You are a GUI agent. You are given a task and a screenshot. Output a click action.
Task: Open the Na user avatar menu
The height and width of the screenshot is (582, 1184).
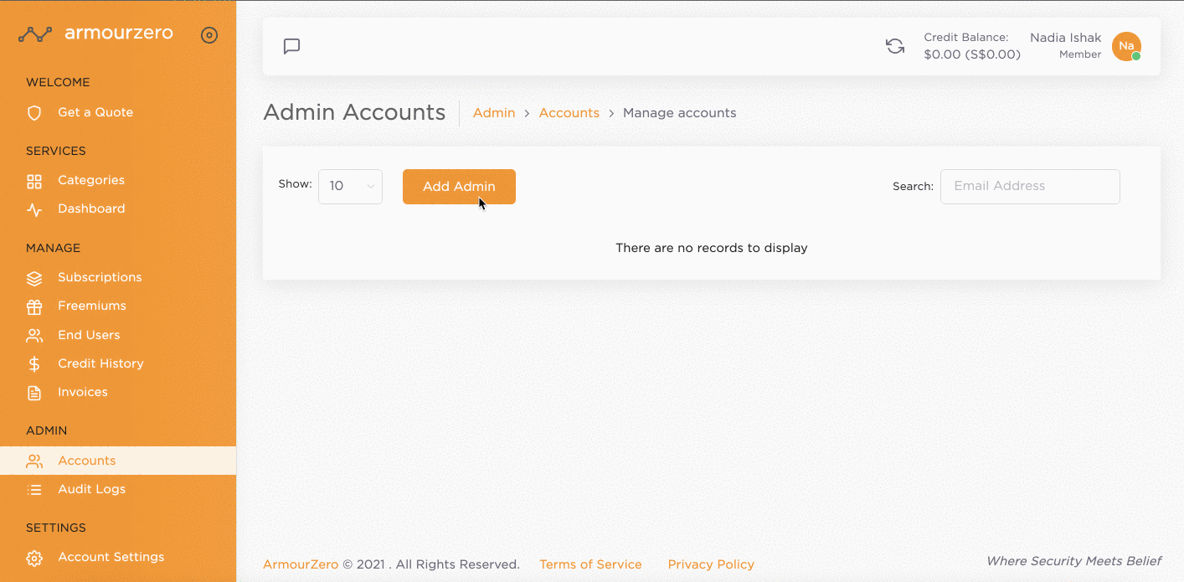(x=1126, y=46)
